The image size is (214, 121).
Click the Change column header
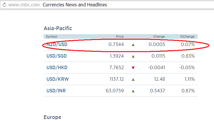[x=159, y=36]
